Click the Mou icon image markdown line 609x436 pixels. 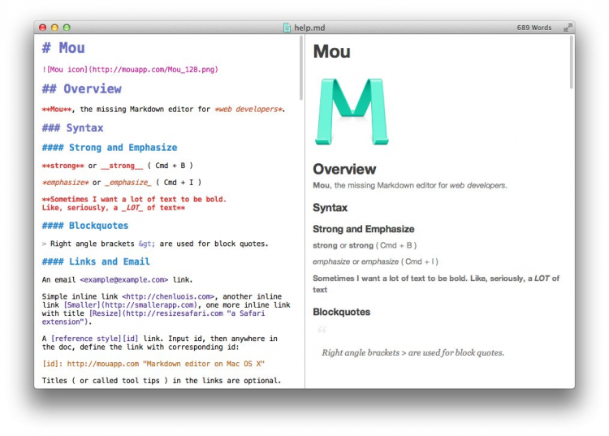[130, 70]
